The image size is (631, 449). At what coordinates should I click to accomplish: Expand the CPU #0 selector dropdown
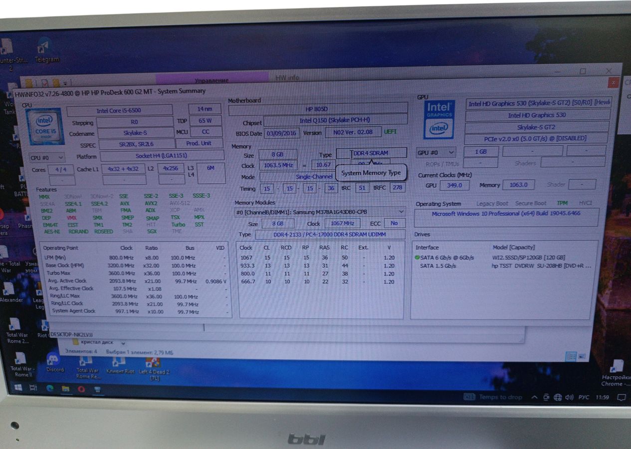point(47,158)
